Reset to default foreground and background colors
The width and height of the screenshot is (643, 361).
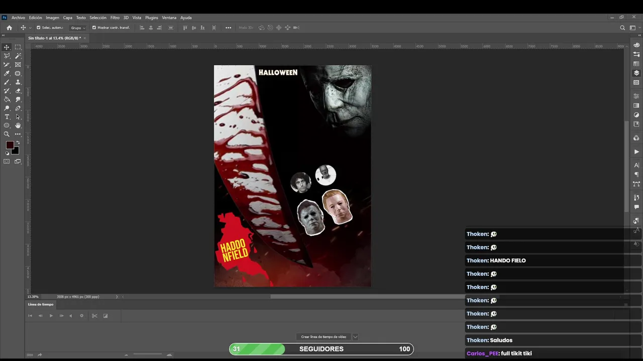(x=7, y=153)
